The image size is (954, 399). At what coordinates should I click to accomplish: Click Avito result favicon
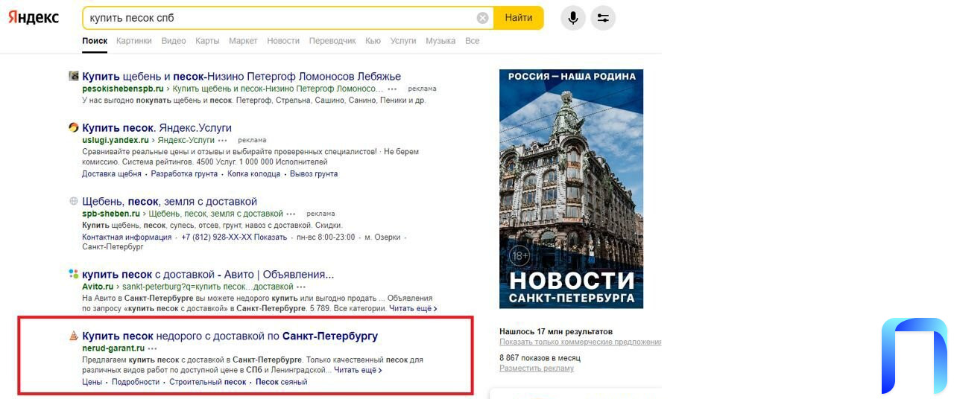[x=74, y=273]
